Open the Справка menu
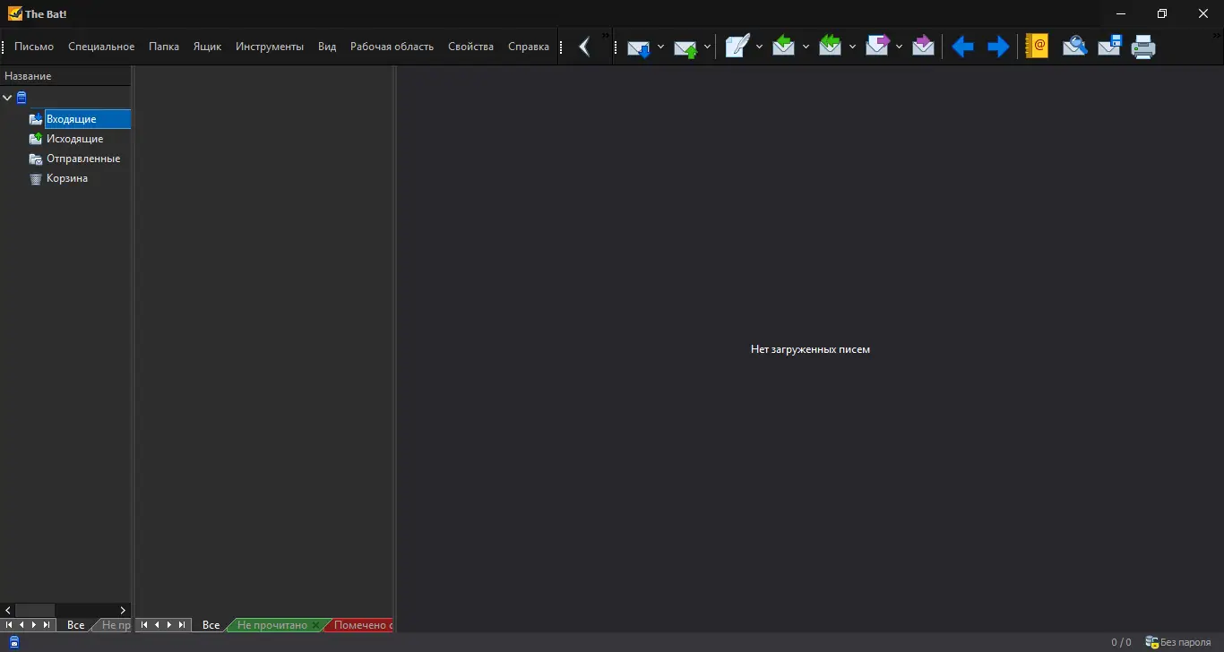The image size is (1224, 652). click(x=529, y=47)
